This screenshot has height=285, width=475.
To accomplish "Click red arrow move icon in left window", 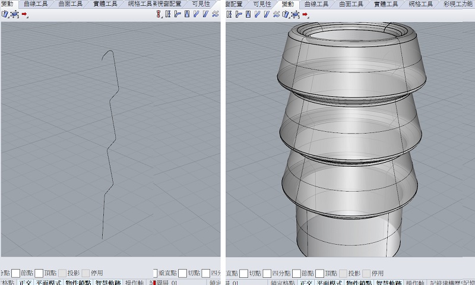I will (24, 14).
